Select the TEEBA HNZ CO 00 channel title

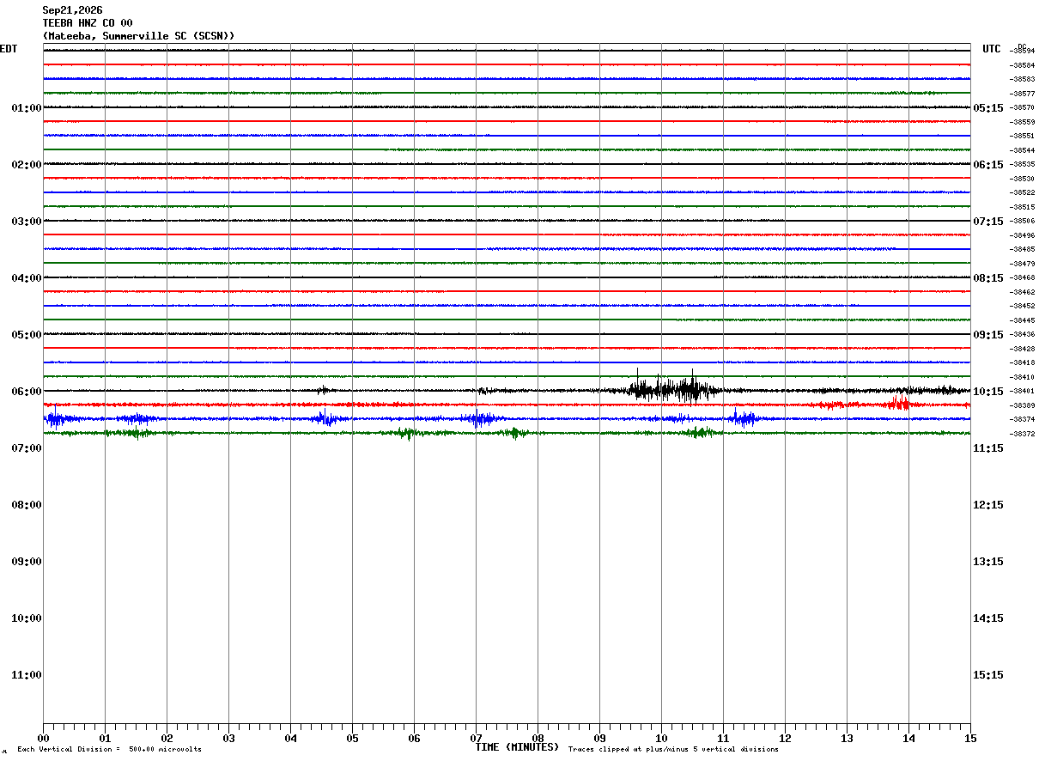coord(88,23)
